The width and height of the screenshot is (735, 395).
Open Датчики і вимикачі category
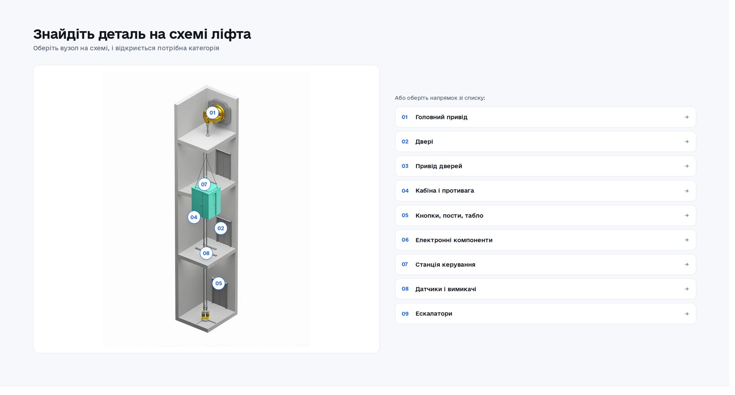point(546,289)
